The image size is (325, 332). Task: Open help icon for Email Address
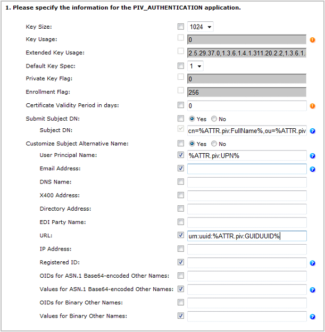(313, 169)
